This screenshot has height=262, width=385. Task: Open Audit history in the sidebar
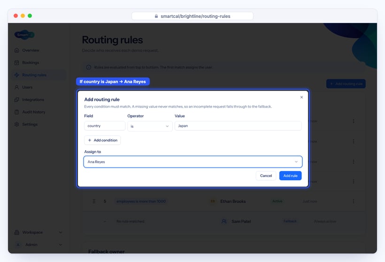pyautogui.click(x=38, y=112)
